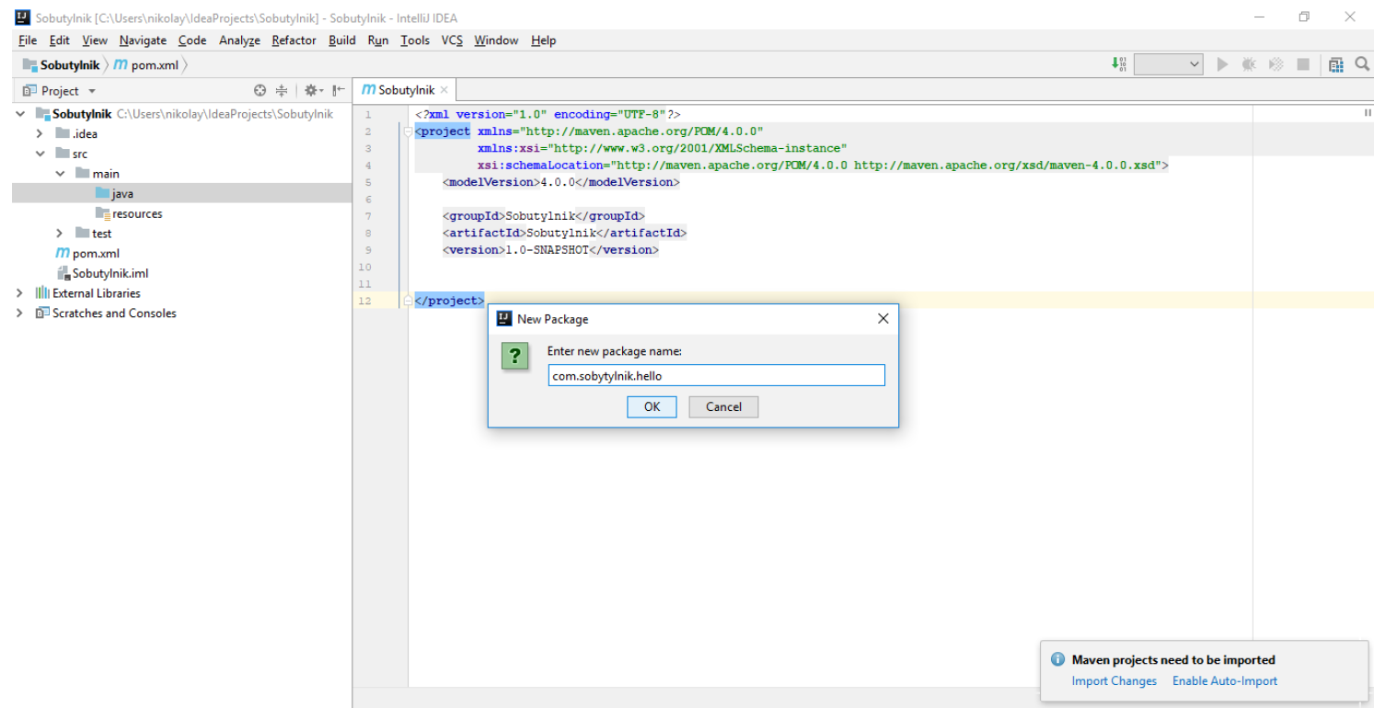Collapse the Sobutylnik root project node
This screenshot has width=1374, height=708.
pyautogui.click(x=20, y=114)
